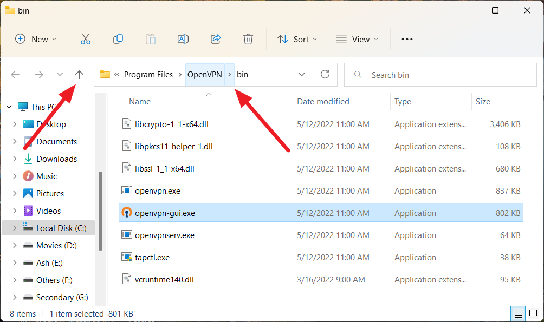Screen dimensions: 544x322
Task: Rename the selected file via the Rename icon
Action: coord(183,39)
